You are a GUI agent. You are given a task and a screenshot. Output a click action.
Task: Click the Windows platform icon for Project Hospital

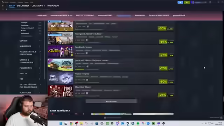coord(87,80)
